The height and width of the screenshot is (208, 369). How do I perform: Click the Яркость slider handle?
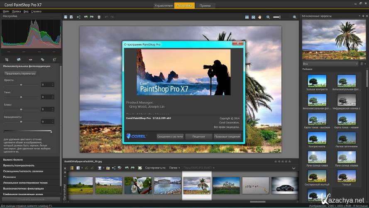click(21, 85)
